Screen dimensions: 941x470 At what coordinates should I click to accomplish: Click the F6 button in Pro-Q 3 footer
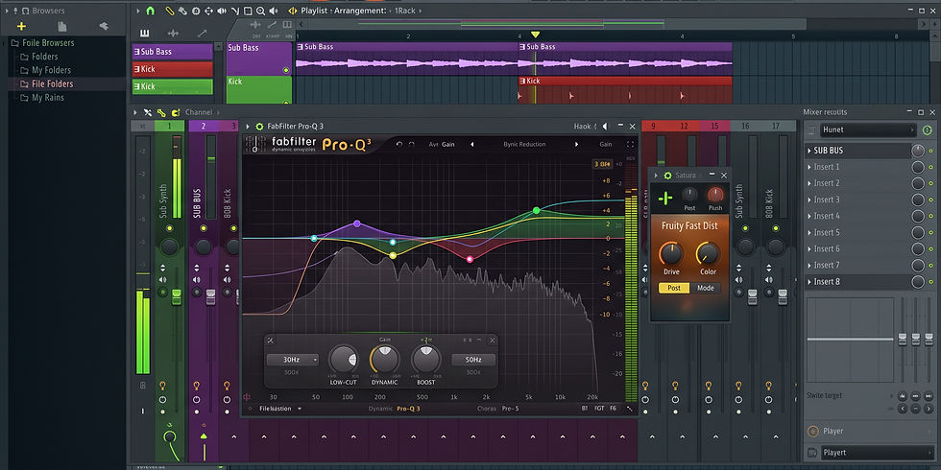[x=613, y=409]
